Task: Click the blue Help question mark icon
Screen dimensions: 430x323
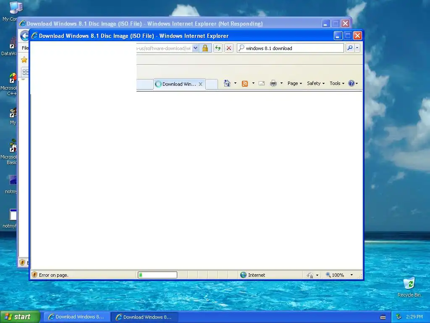Action: pyautogui.click(x=351, y=83)
